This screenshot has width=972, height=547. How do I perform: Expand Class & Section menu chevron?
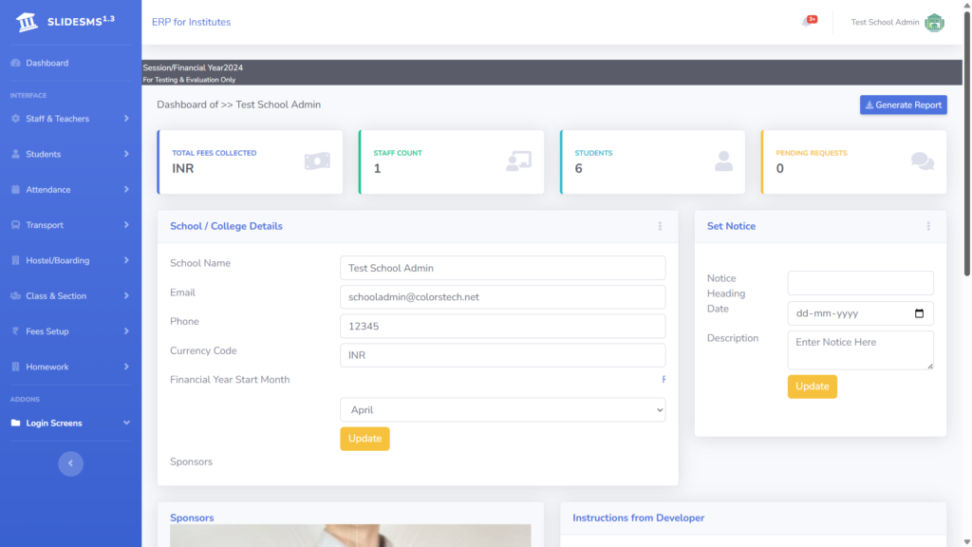pyautogui.click(x=126, y=296)
